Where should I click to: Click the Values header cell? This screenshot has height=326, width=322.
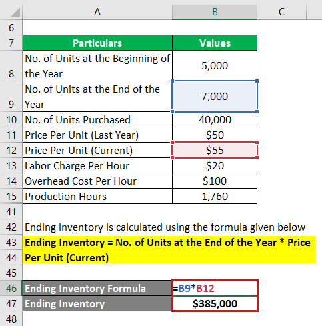click(x=215, y=43)
